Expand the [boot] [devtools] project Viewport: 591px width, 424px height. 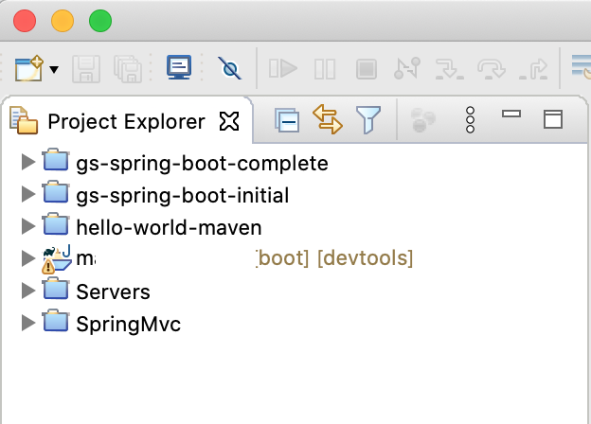click(x=28, y=258)
